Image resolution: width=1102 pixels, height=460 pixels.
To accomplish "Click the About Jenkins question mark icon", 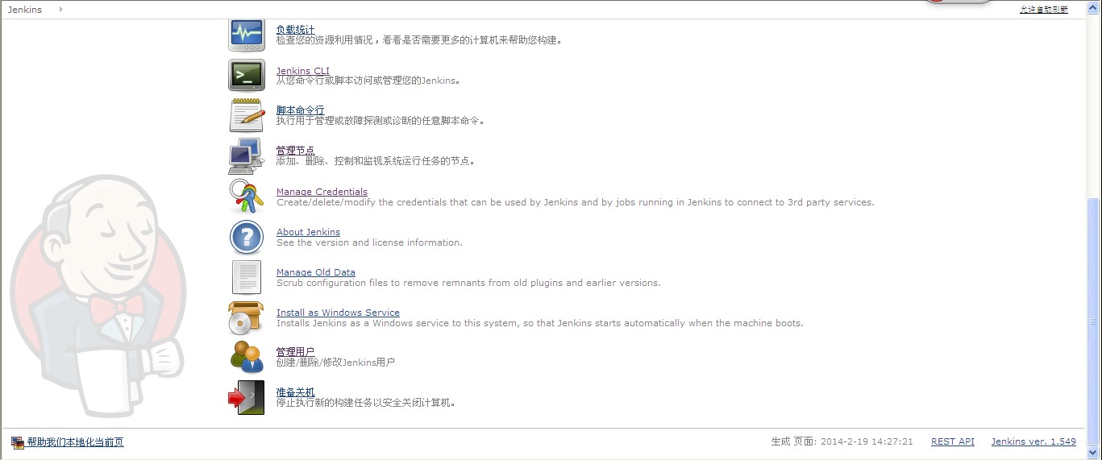I will click(247, 238).
